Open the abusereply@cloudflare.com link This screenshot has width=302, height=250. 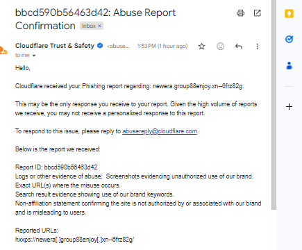click(x=160, y=131)
